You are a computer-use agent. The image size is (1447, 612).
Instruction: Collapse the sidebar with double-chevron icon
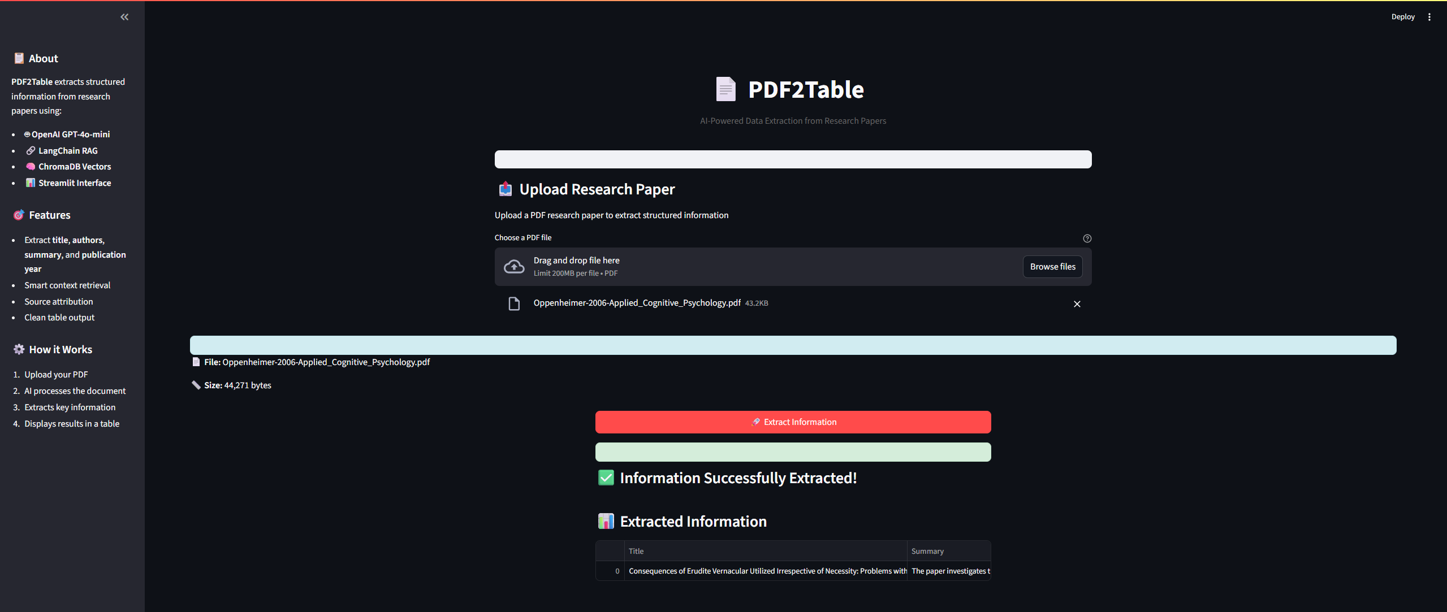(x=124, y=17)
